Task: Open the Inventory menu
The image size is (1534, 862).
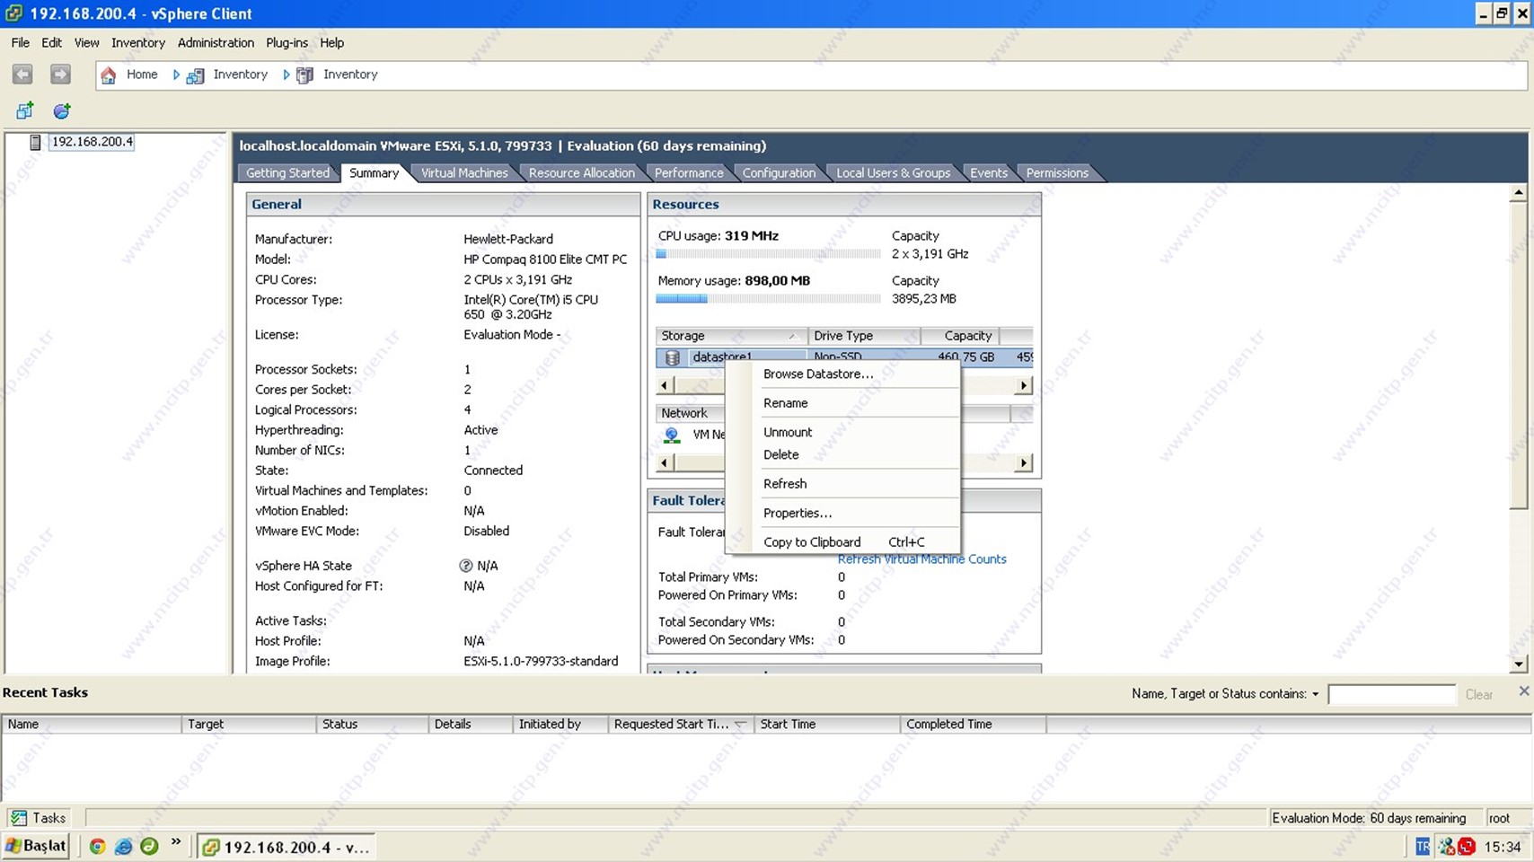Action: coord(138,42)
